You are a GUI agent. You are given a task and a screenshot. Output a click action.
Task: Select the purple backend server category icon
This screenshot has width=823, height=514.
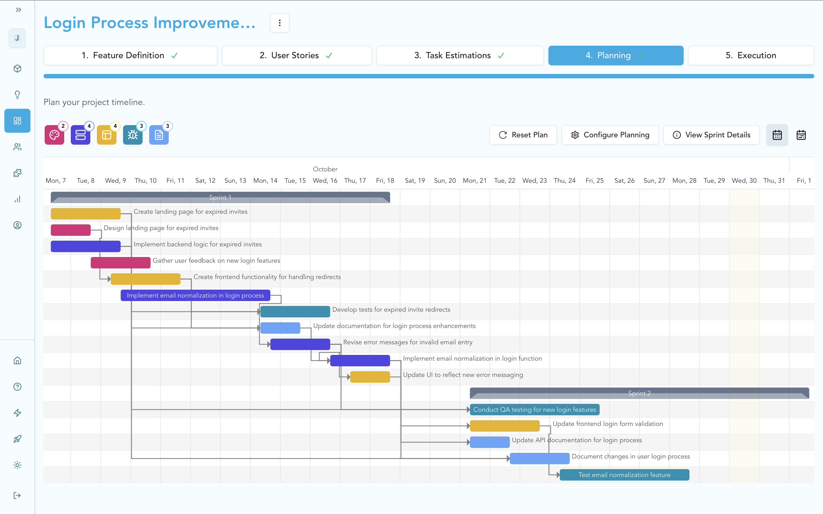coord(80,135)
